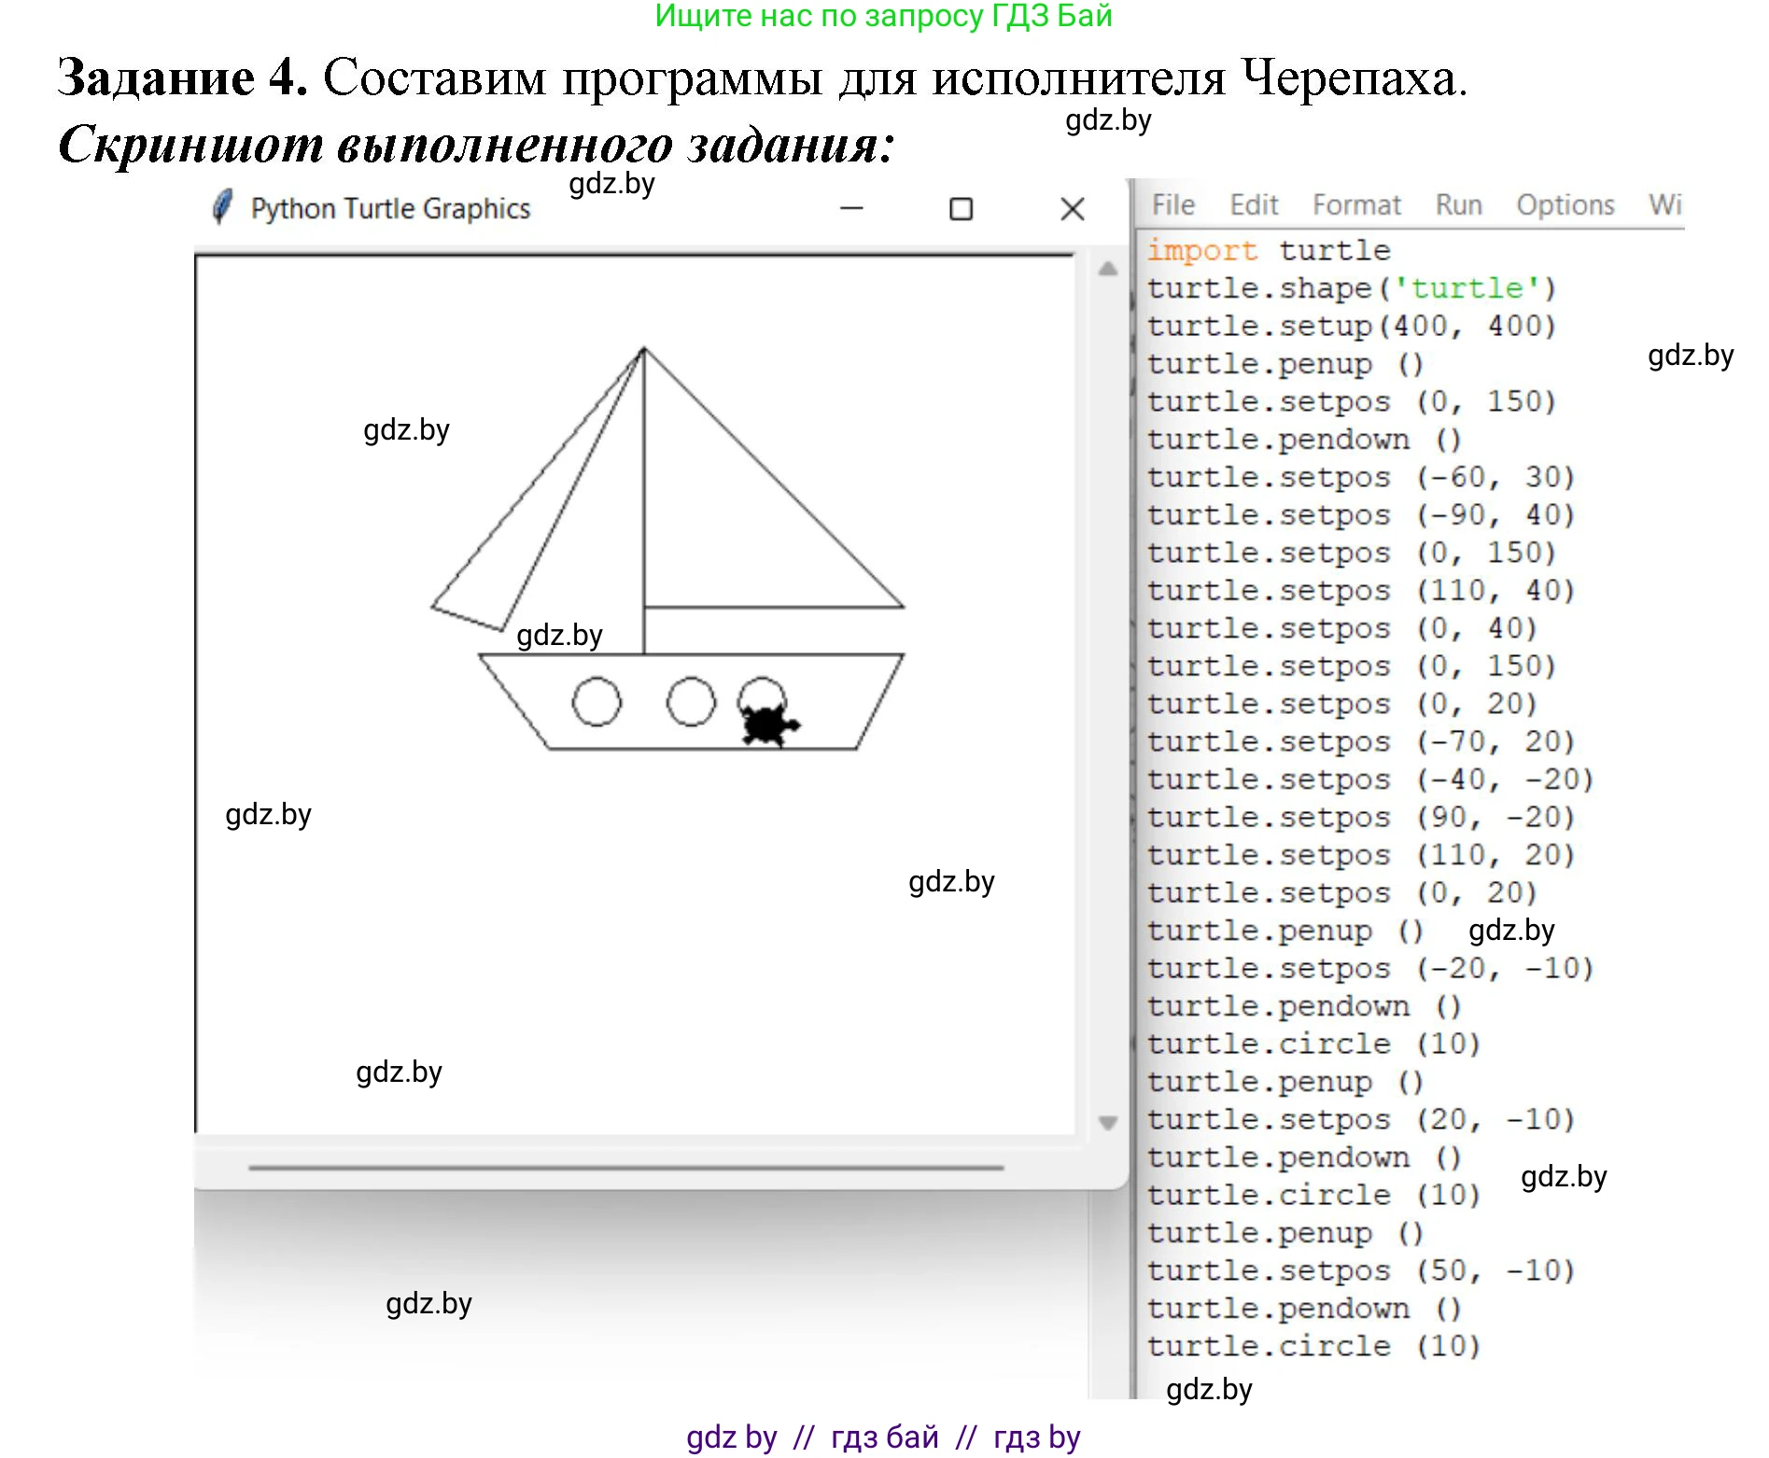Open the Run menu
Viewport: 1769px width, 1458px height.
coord(1456,203)
